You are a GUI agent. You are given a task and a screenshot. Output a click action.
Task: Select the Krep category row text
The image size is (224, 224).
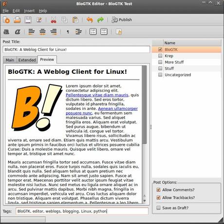pos(169,56)
